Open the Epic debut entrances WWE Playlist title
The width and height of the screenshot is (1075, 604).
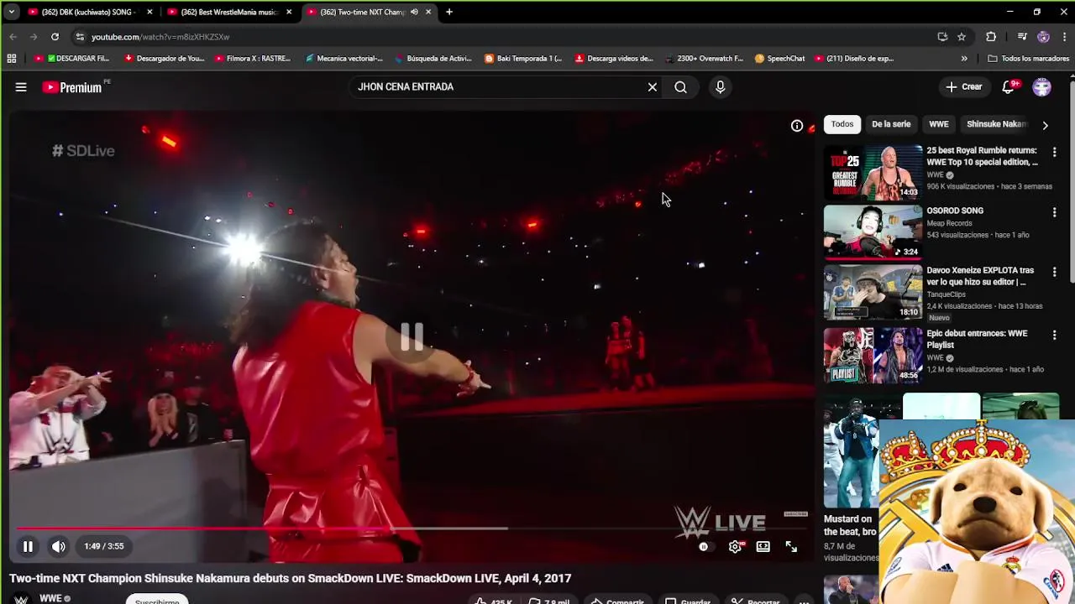click(x=977, y=339)
